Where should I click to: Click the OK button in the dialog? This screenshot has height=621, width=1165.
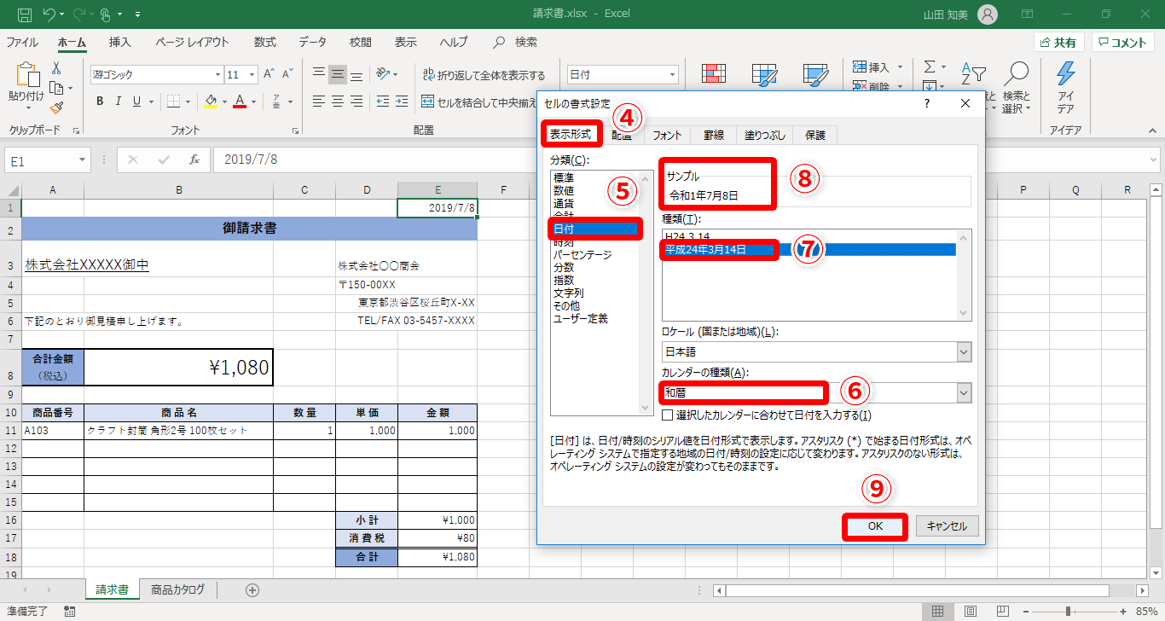pos(875,526)
